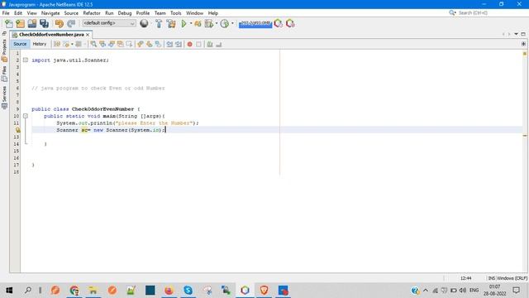Click the Uncomment editor toolbar icon
The image size is (529, 298).
click(x=218, y=44)
